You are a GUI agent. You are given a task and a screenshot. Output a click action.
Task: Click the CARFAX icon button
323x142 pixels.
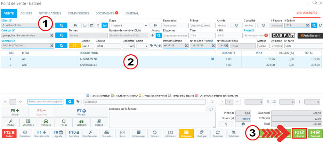283,35
